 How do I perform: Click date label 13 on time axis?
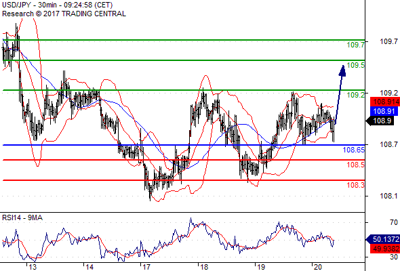(x=32, y=267)
